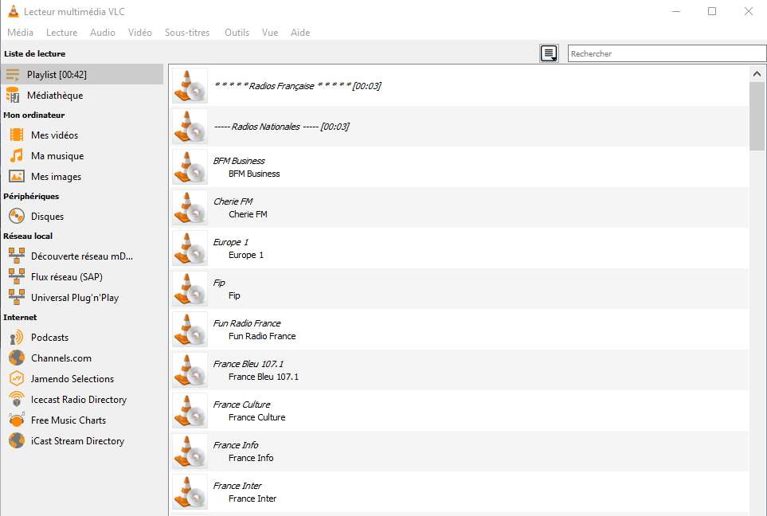Click the iCast Stream Directory icon
The height and width of the screenshot is (516, 767).
[17, 440]
